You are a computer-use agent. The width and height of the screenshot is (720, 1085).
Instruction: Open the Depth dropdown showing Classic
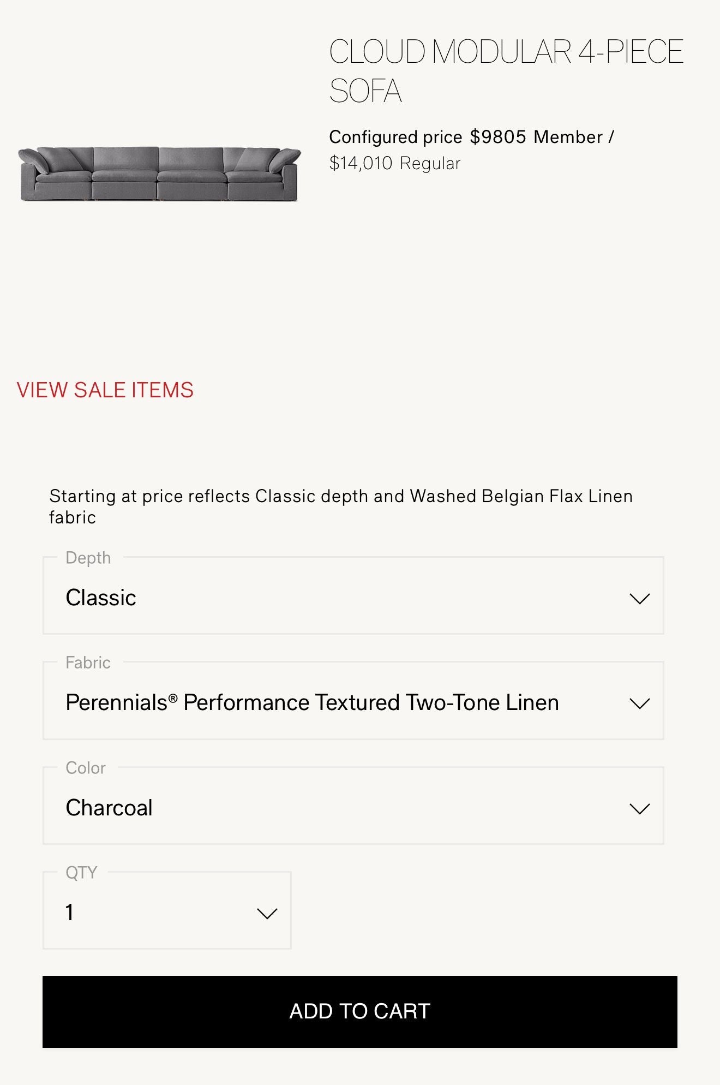pyautogui.click(x=353, y=595)
